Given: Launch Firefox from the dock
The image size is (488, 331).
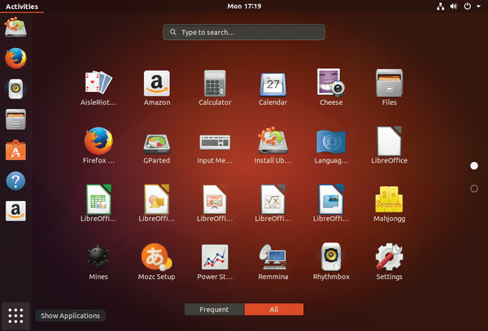Looking at the screenshot, I should (15, 59).
